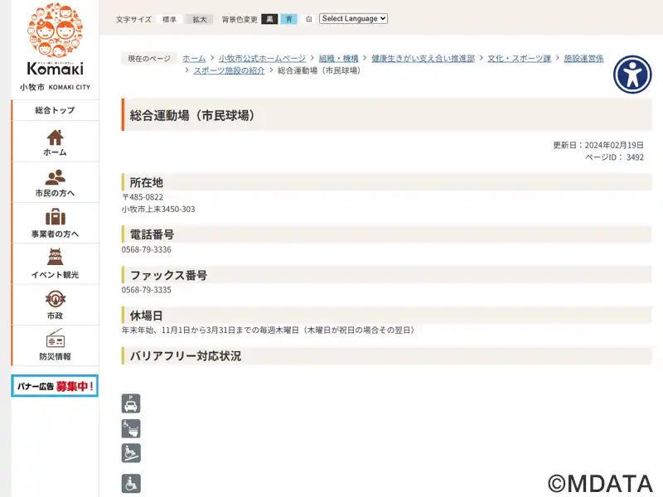This screenshot has height=497, width=663.
Task: Click the closed-days description text
Action: (x=269, y=330)
